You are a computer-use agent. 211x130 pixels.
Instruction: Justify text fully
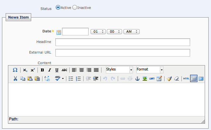96,70
